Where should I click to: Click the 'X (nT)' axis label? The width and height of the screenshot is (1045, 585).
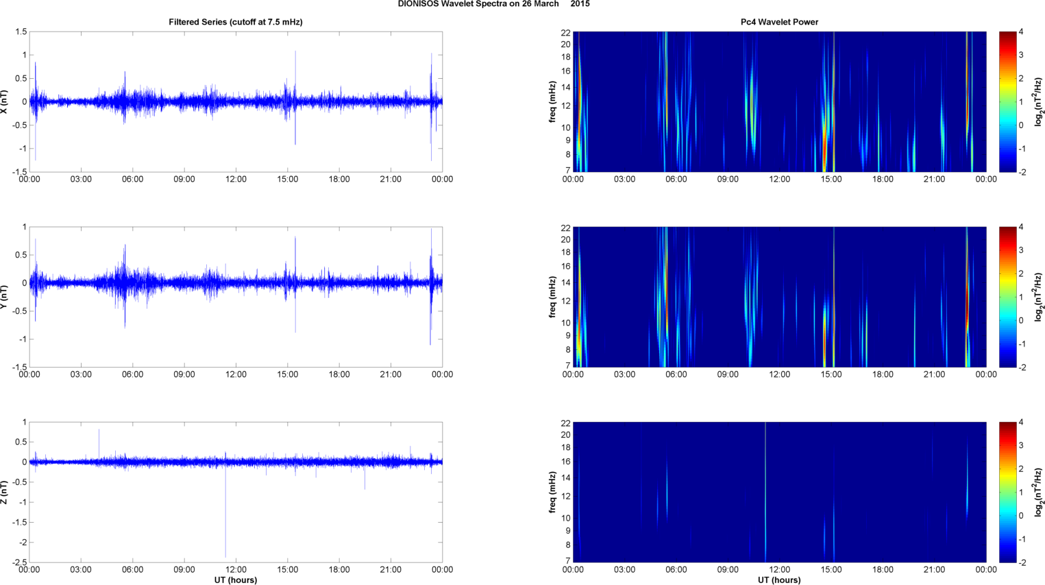click(5, 101)
